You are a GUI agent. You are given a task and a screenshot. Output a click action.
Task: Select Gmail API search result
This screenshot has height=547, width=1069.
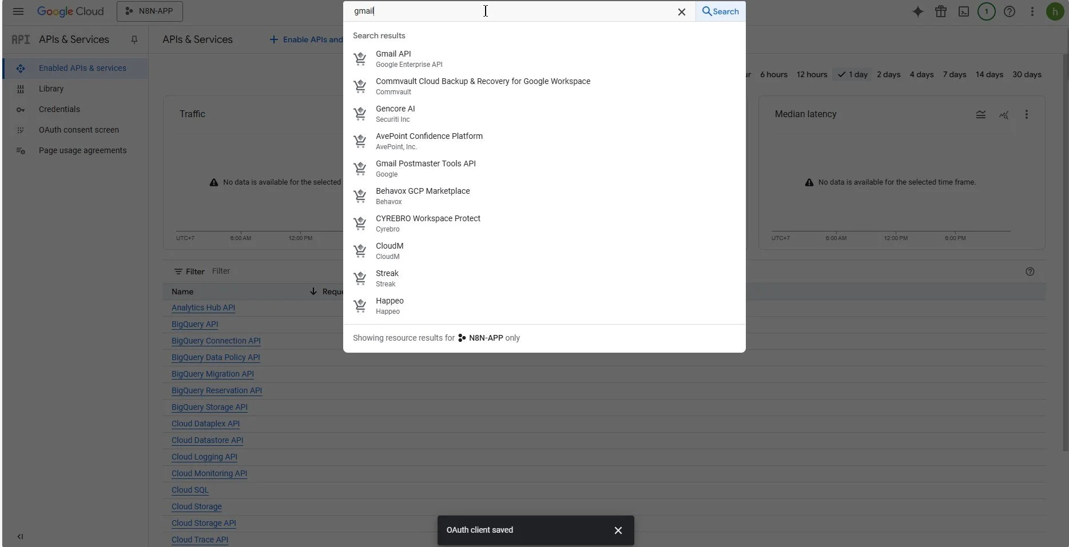coord(544,58)
